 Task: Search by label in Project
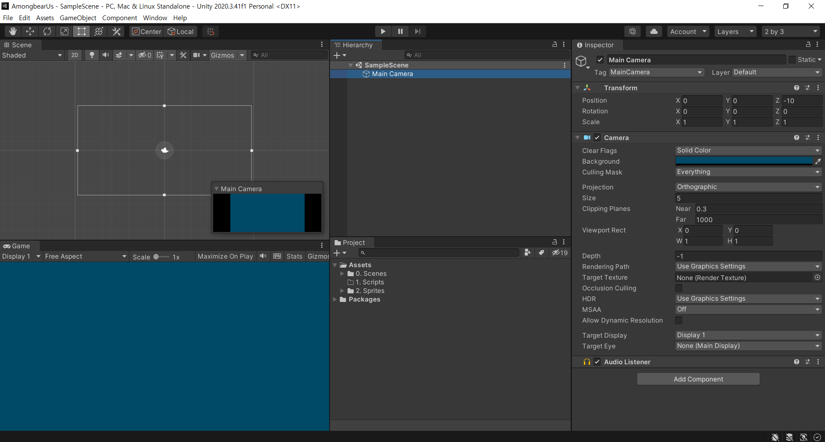point(542,253)
